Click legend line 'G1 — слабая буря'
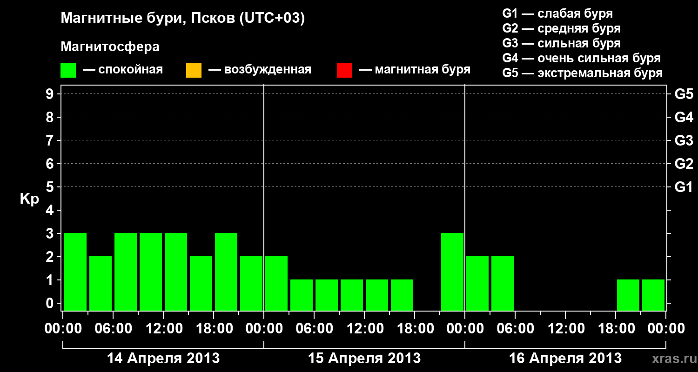Screen dimensions: 698x372 pyautogui.click(x=557, y=13)
